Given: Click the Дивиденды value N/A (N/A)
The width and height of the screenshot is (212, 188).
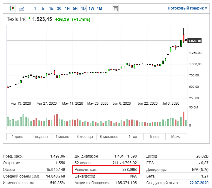Looking at the screenshot, I should pyautogui.click(x=200, y=170).
